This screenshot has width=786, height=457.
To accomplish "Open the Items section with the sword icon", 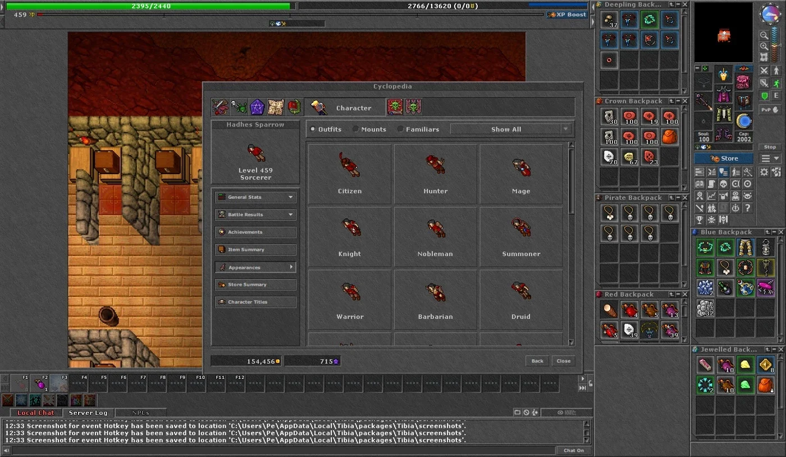I will [x=219, y=107].
